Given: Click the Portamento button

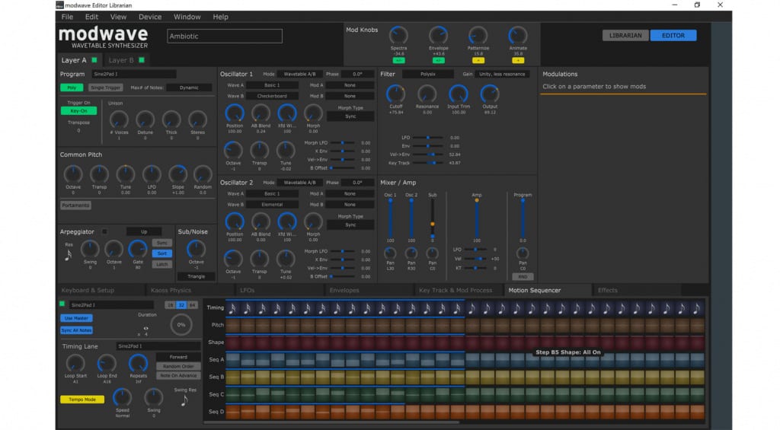Looking at the screenshot, I should tap(75, 205).
